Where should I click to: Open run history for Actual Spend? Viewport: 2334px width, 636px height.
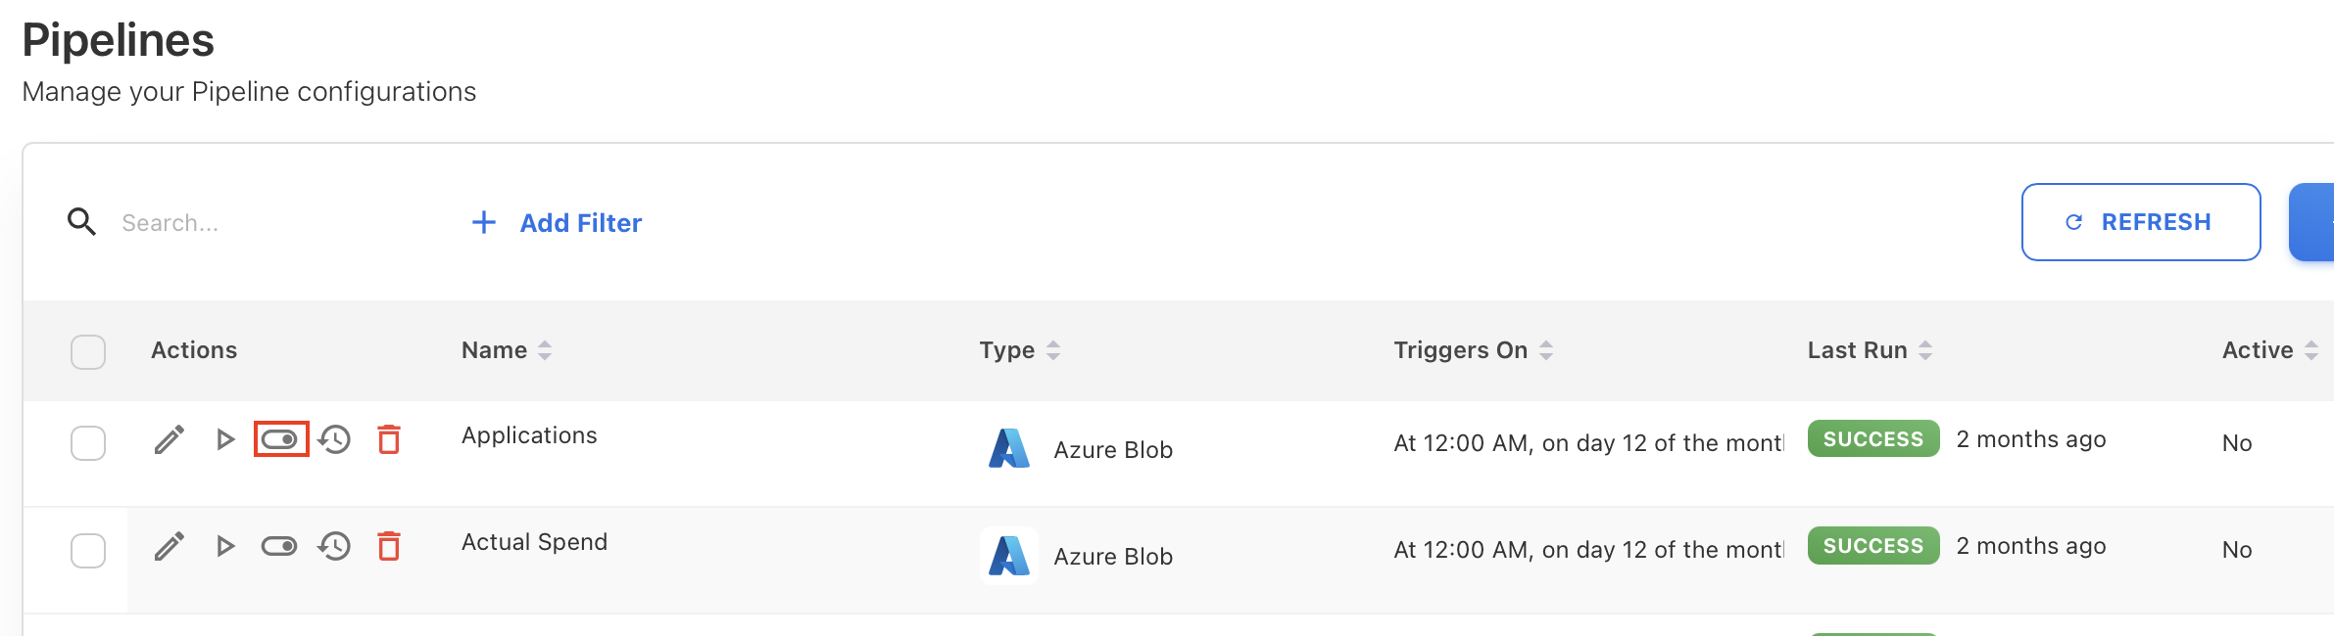334,547
